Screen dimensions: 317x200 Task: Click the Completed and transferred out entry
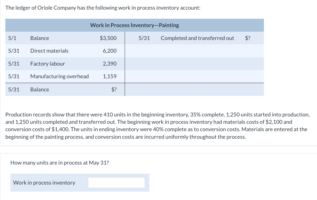197,38
